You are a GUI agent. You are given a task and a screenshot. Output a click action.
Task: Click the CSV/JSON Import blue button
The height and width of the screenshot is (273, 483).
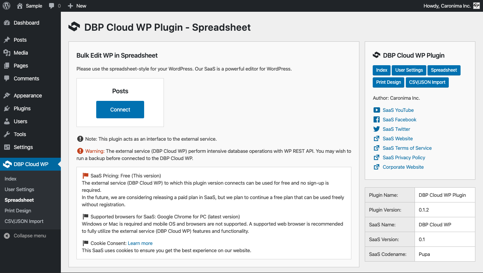click(427, 82)
